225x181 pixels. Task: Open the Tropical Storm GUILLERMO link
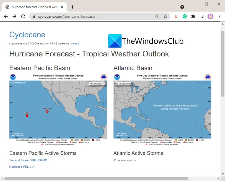tap(28, 160)
